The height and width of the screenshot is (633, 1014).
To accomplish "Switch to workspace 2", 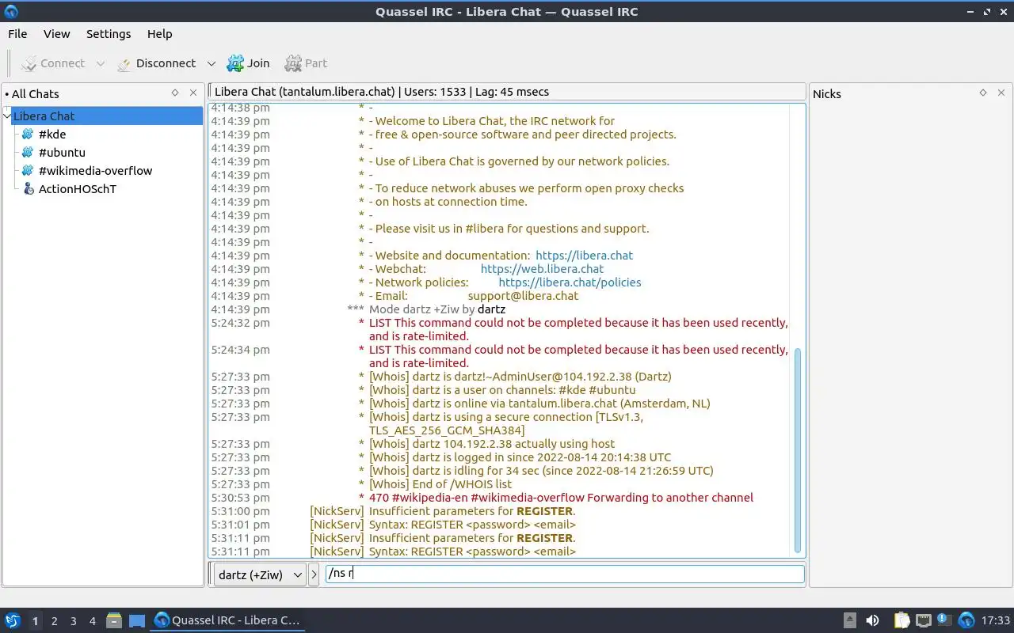I will pos(54,621).
